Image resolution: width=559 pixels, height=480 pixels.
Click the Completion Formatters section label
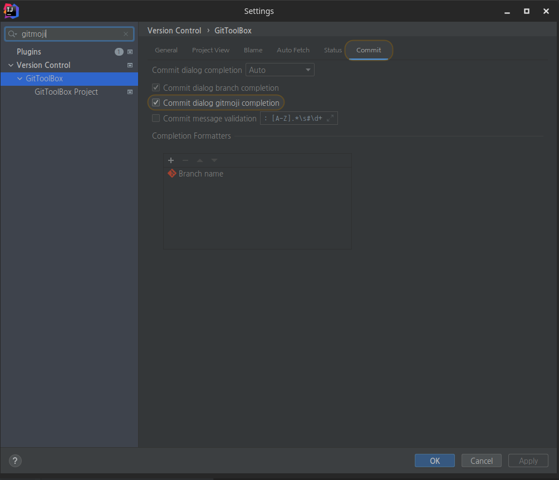[192, 136]
